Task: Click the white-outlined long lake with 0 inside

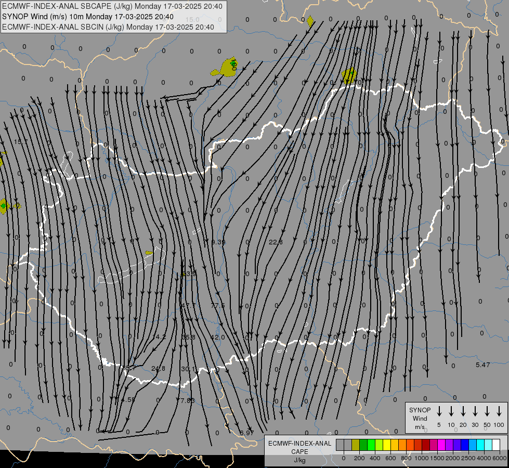Action: tap(132, 265)
